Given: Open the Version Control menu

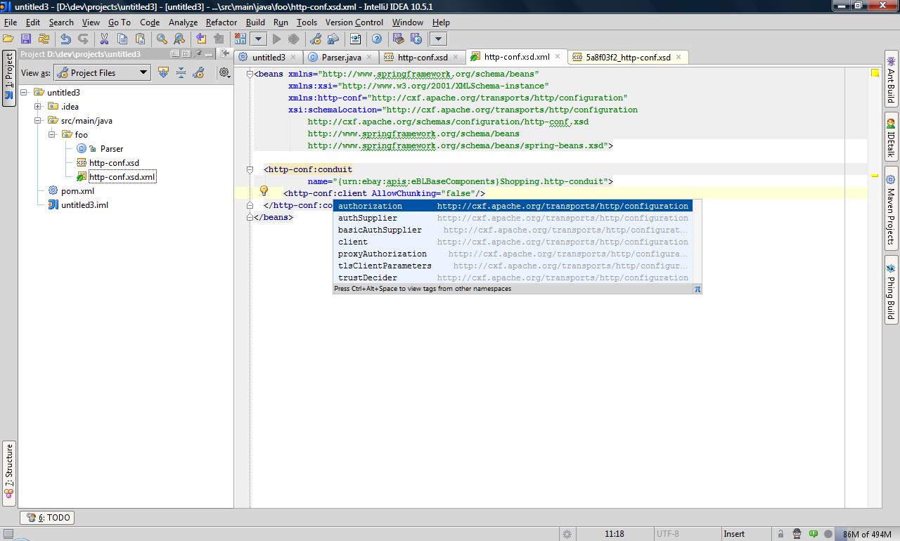Looking at the screenshot, I should click(x=354, y=22).
